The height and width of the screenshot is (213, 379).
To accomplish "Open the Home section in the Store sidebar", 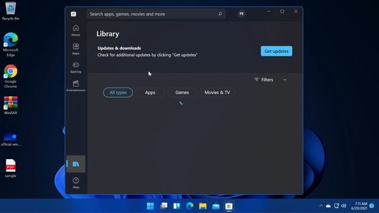I will tap(76, 30).
